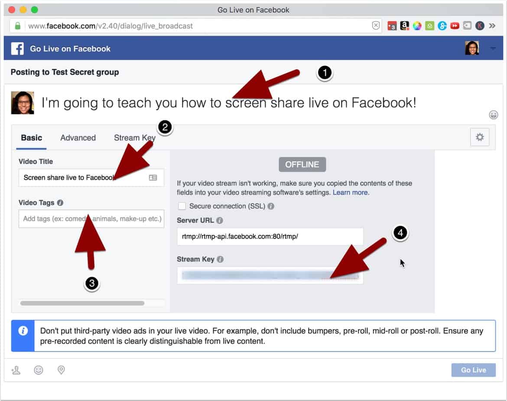
Task: Click the OFFLINE status badge
Action: (x=302, y=164)
